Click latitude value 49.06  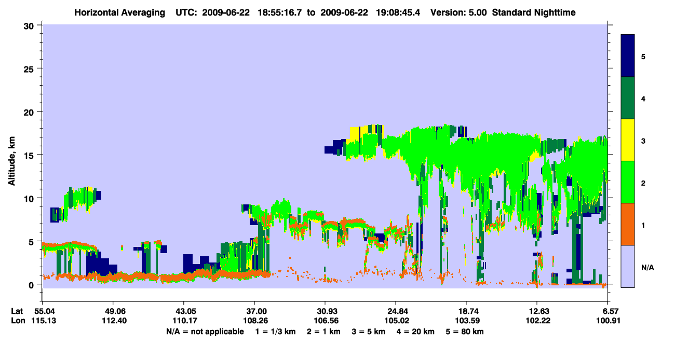point(113,311)
